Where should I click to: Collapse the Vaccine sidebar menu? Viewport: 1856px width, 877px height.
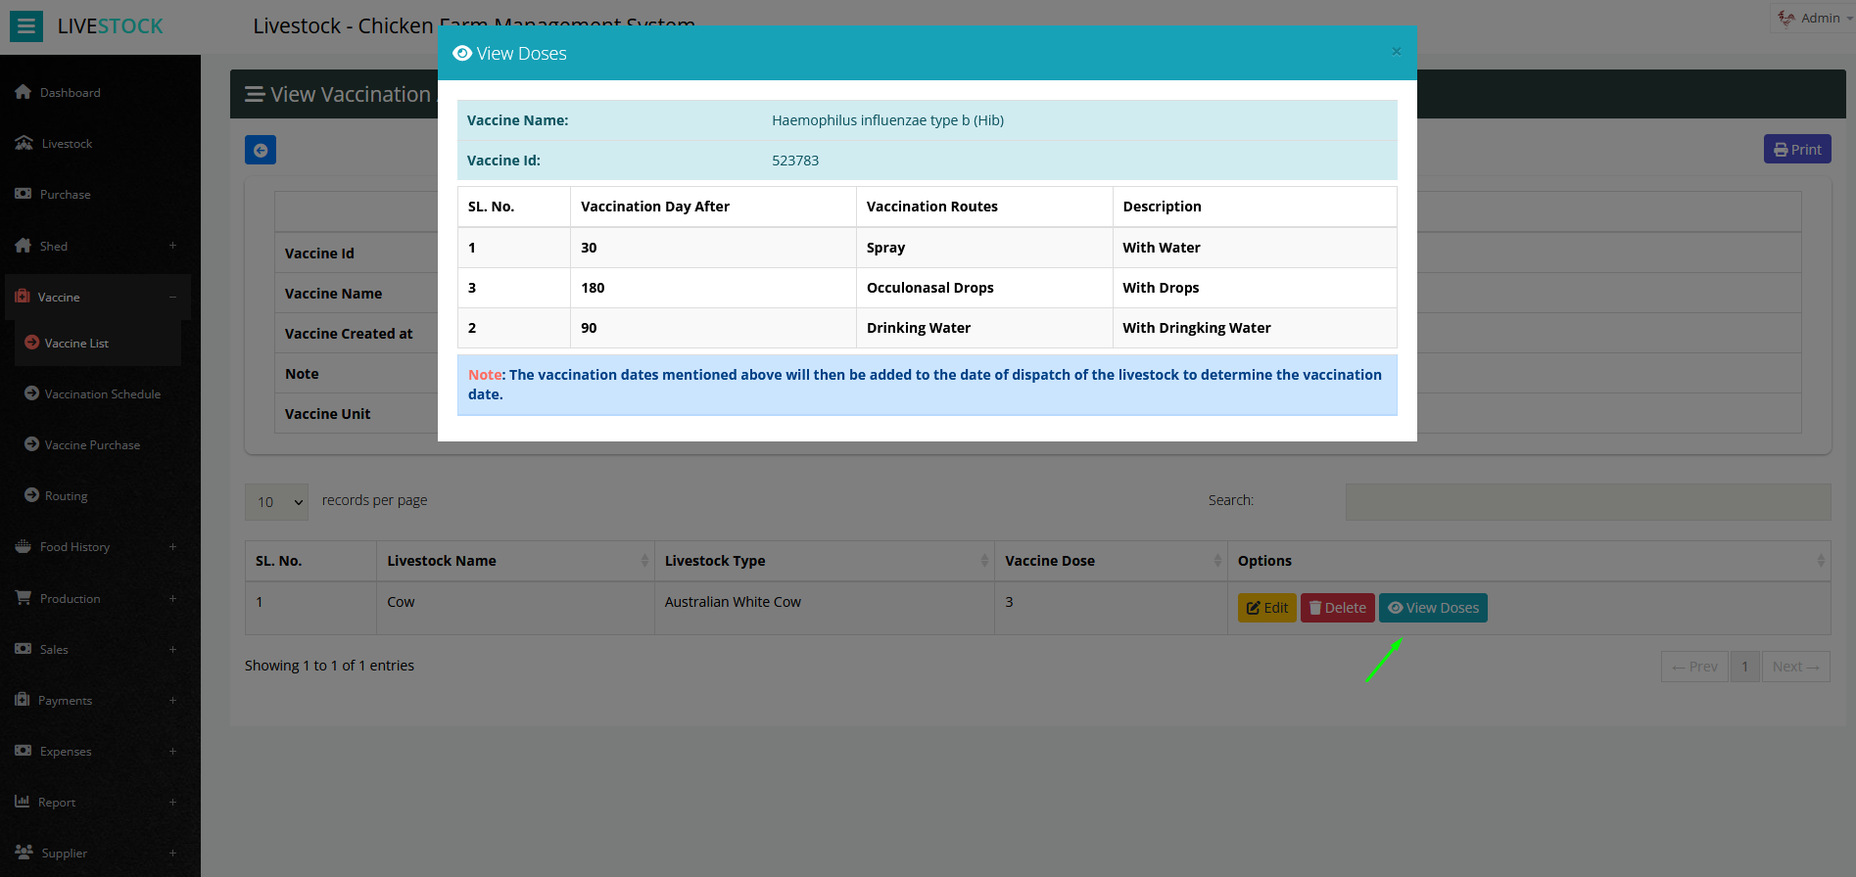coord(172,297)
